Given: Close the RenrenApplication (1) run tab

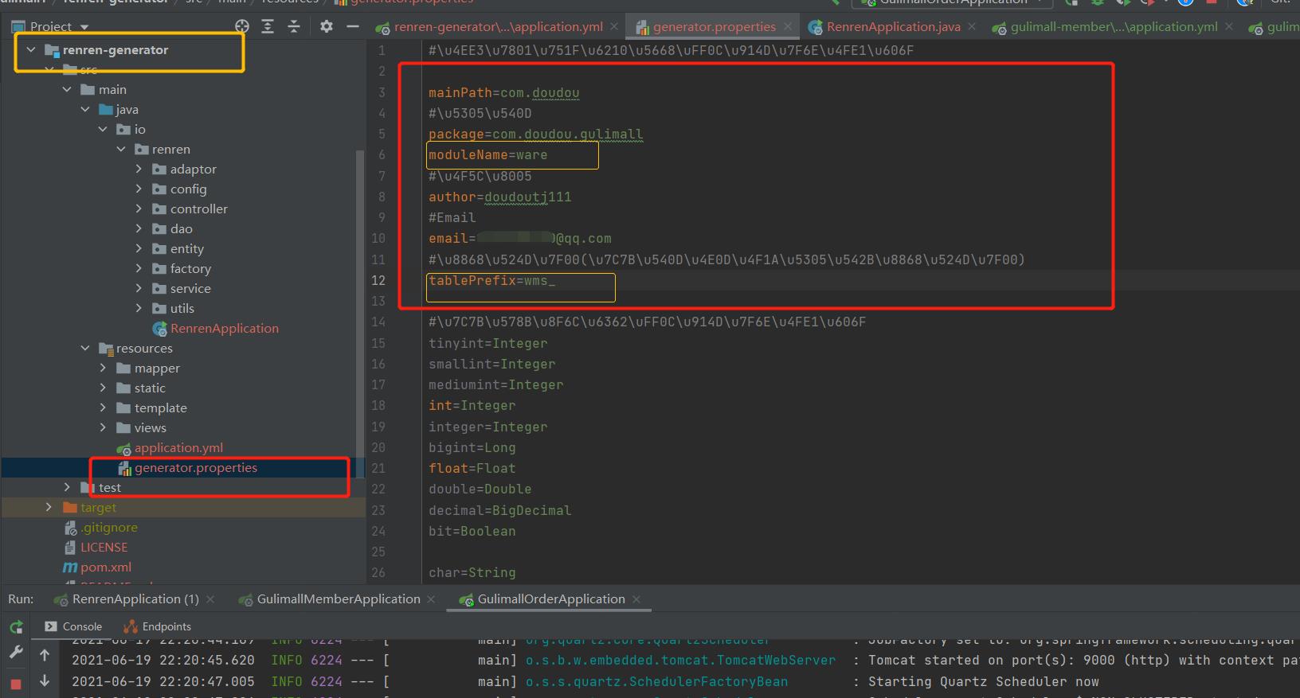Looking at the screenshot, I should pyautogui.click(x=210, y=599).
